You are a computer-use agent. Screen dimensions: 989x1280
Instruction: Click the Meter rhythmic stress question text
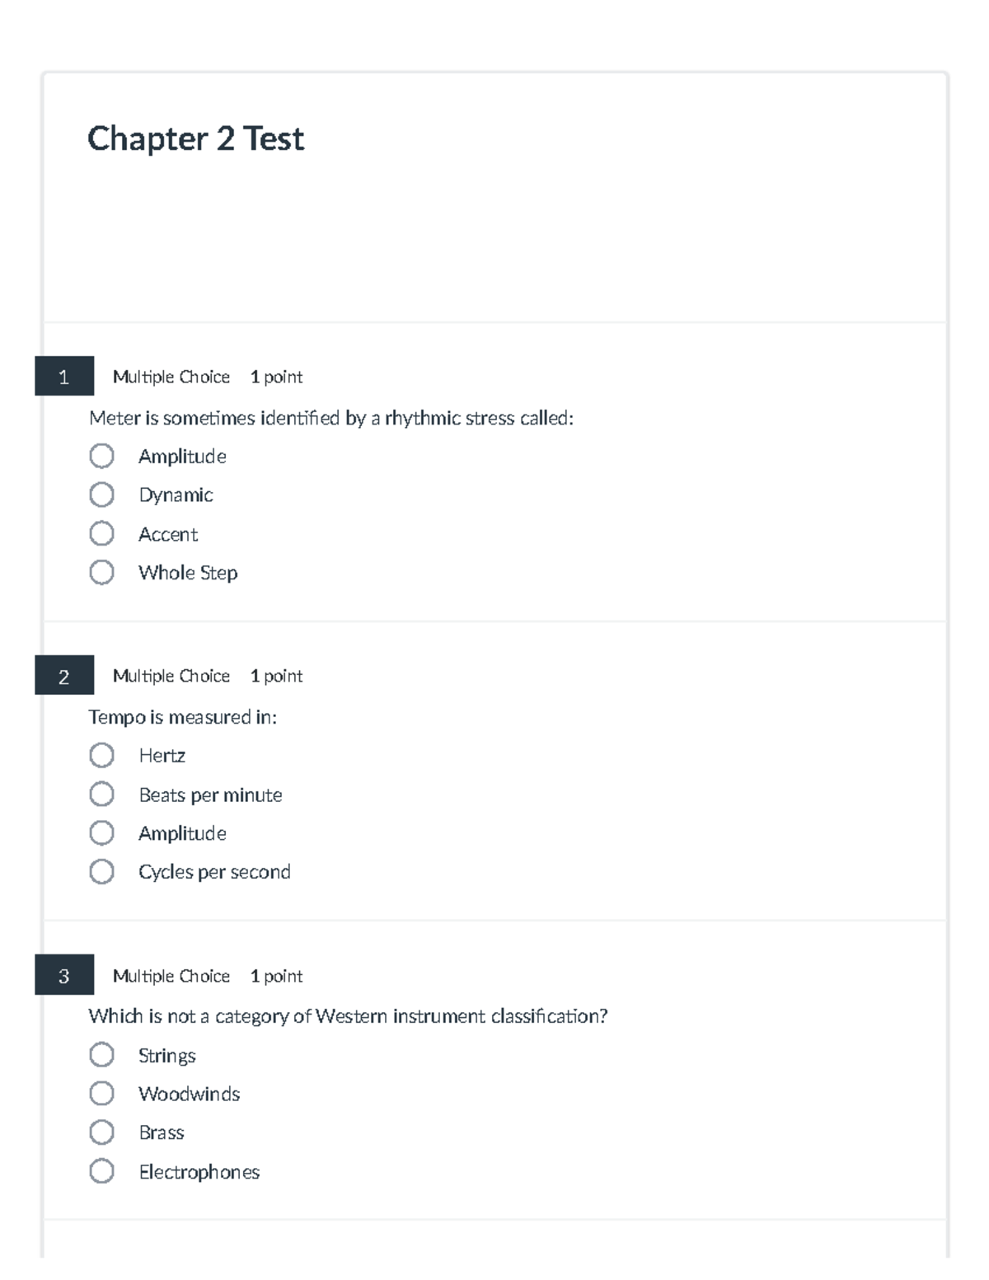pyautogui.click(x=331, y=419)
